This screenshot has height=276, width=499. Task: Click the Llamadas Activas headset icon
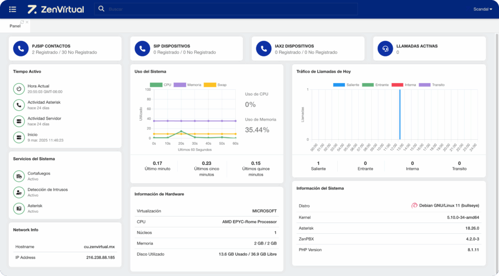point(385,49)
